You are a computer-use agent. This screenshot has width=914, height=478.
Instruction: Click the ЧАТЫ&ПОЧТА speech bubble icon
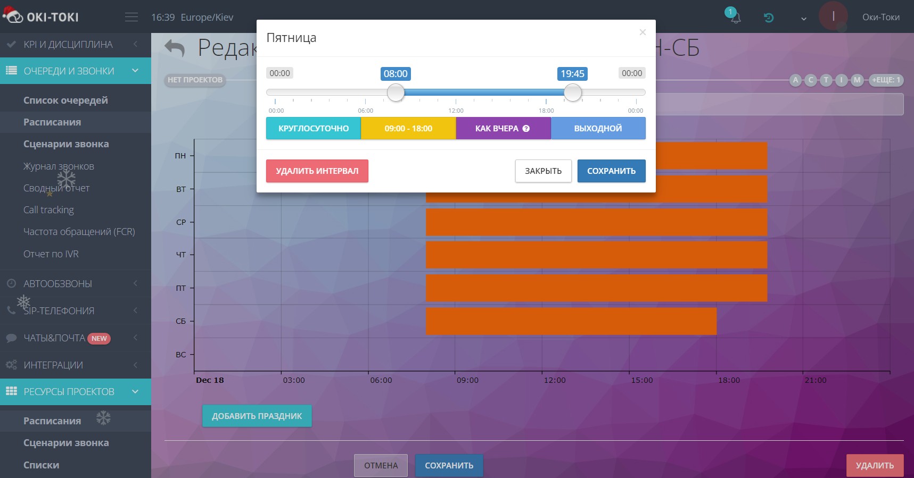11,338
